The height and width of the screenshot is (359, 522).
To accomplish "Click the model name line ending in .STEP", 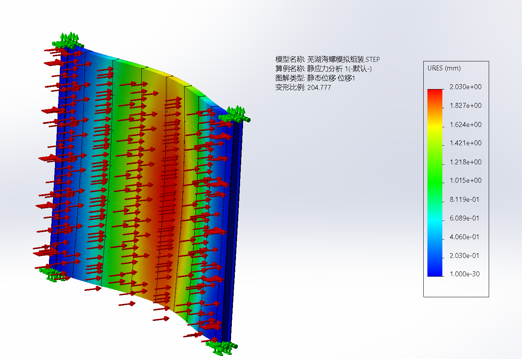I will (x=327, y=60).
